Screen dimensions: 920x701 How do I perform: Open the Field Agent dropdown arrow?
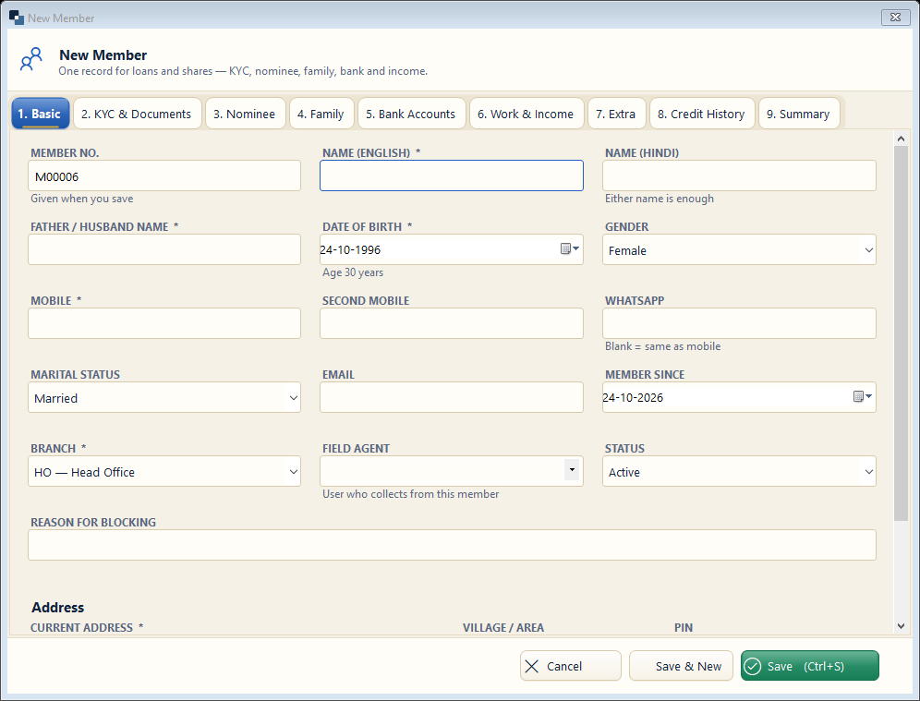pyautogui.click(x=572, y=470)
